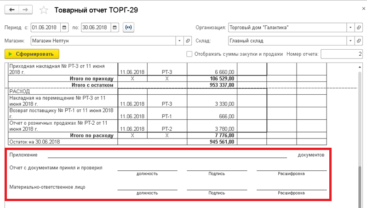
Task: Click the Магазин field Магазин Нептун
Action: click(x=103, y=41)
